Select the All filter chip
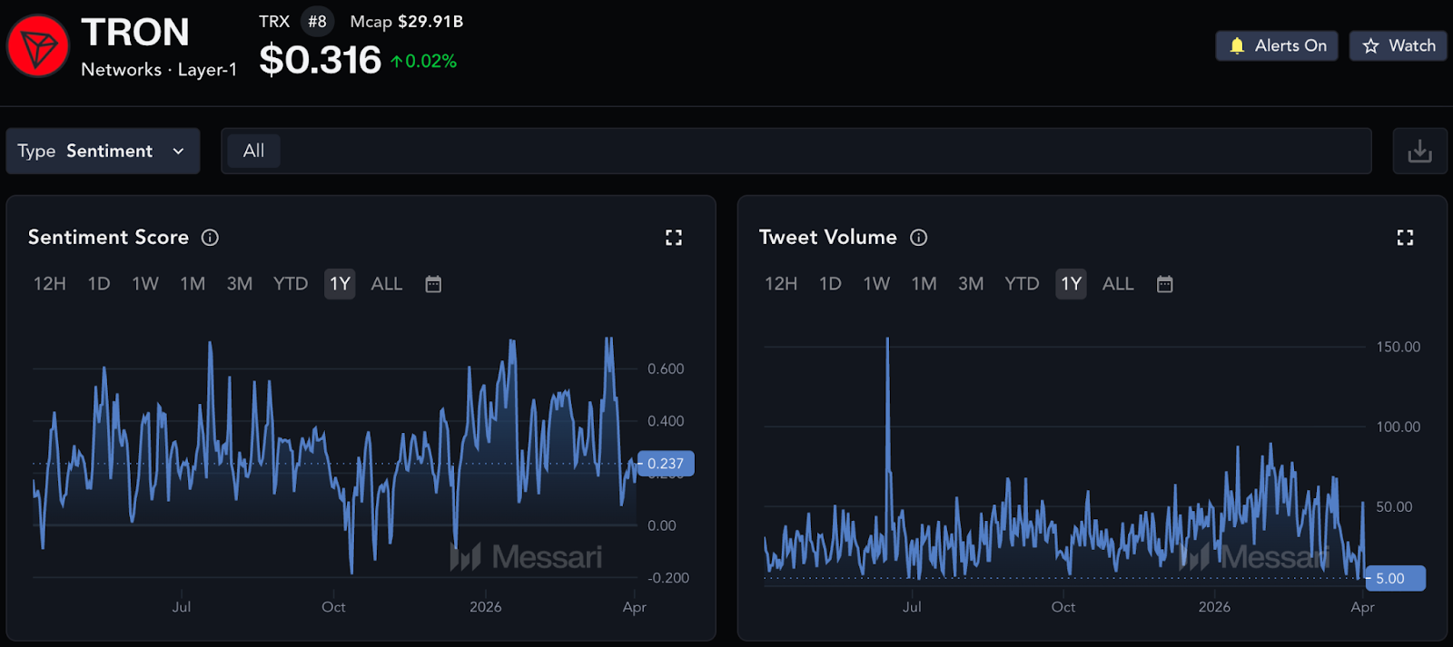1453x647 pixels. 253,151
